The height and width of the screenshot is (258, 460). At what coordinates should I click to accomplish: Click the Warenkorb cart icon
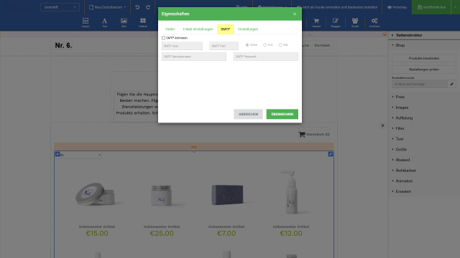302,134
